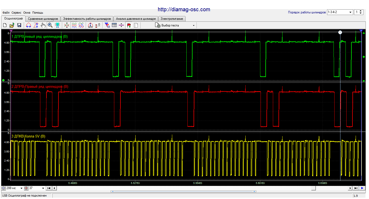
Task: Open the signal filter funnel icon
Action: [107, 25]
